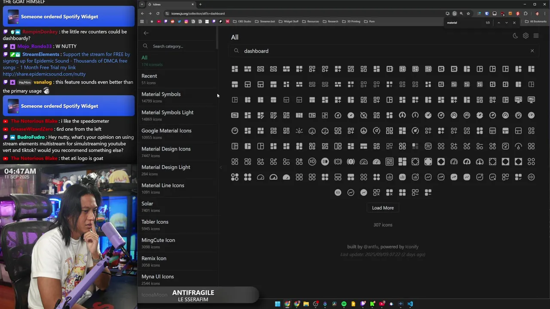This screenshot has width=550, height=309.
Task: Select outlined dashboard with X icon
Action: [x=376, y=192]
